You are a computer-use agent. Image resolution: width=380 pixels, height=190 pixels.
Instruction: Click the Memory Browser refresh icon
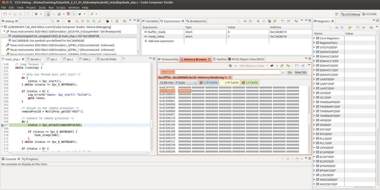(x=230, y=66)
